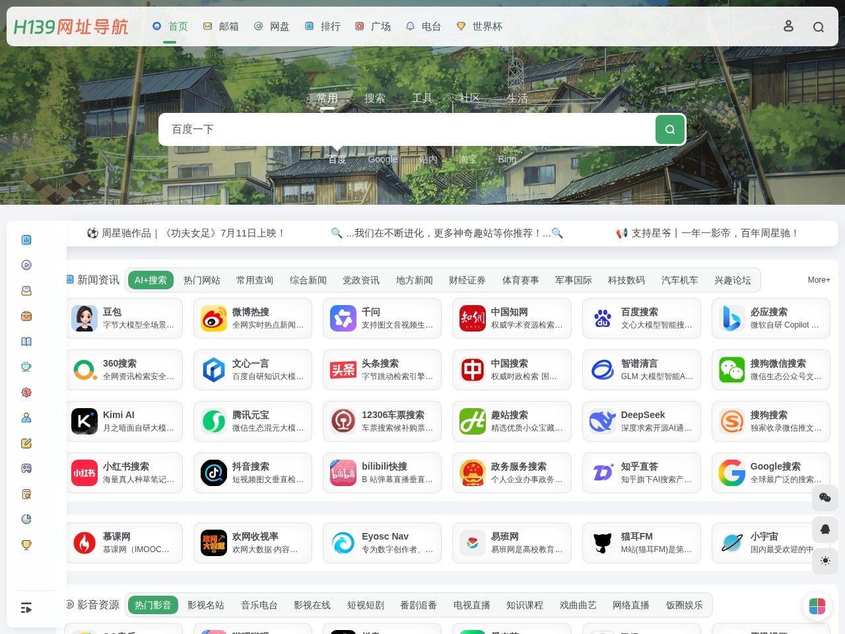
Task: Open the 中国知网 site card
Action: tap(512, 318)
